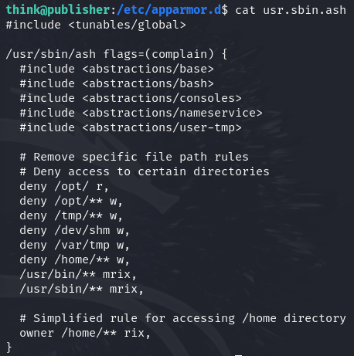Click the abstractions/user-tmp include line

[131, 127]
